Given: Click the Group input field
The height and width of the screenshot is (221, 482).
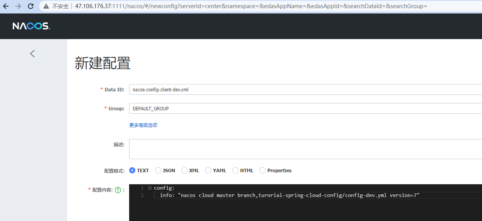Looking at the screenshot, I should 306,109.
